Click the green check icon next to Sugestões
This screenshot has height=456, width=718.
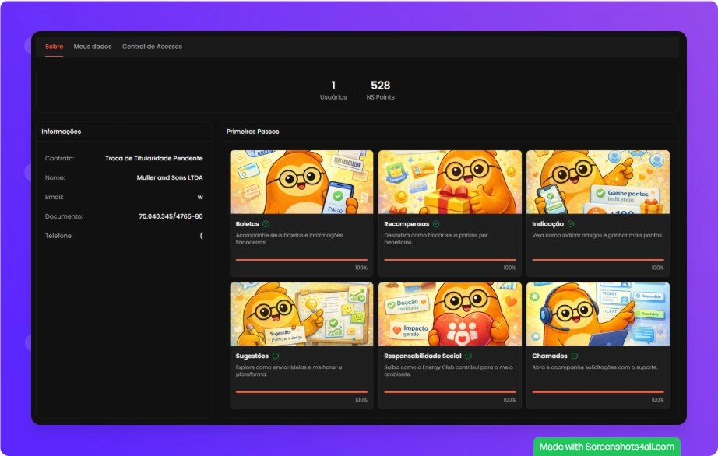pyautogui.click(x=276, y=356)
